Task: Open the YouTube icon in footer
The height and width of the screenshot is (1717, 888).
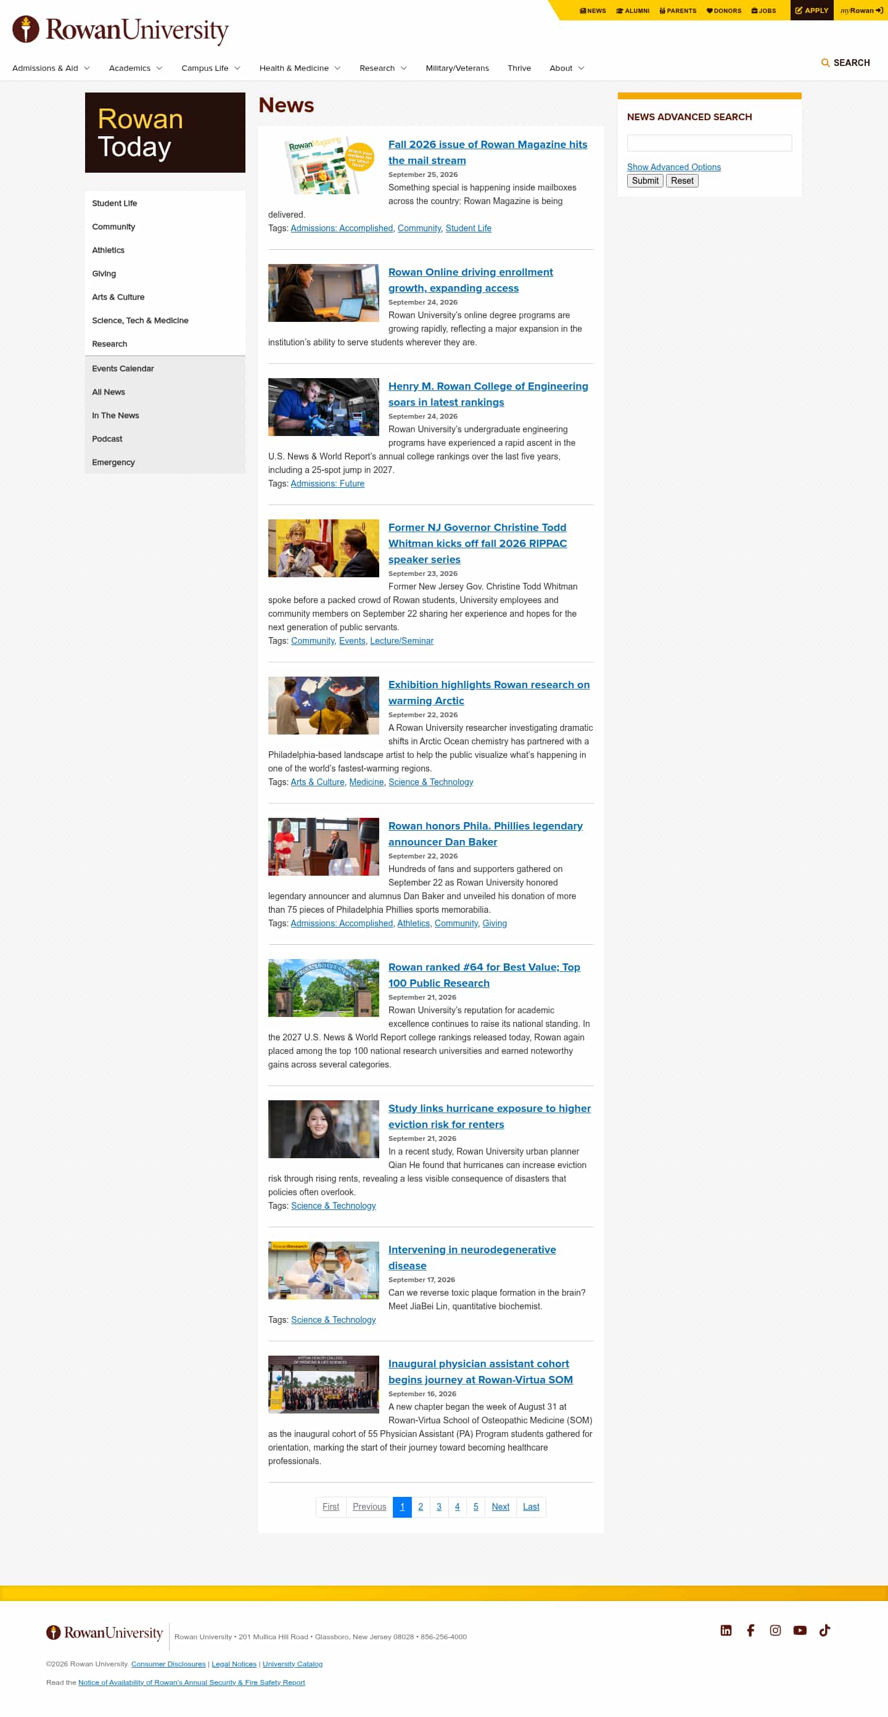Action: 800,1629
